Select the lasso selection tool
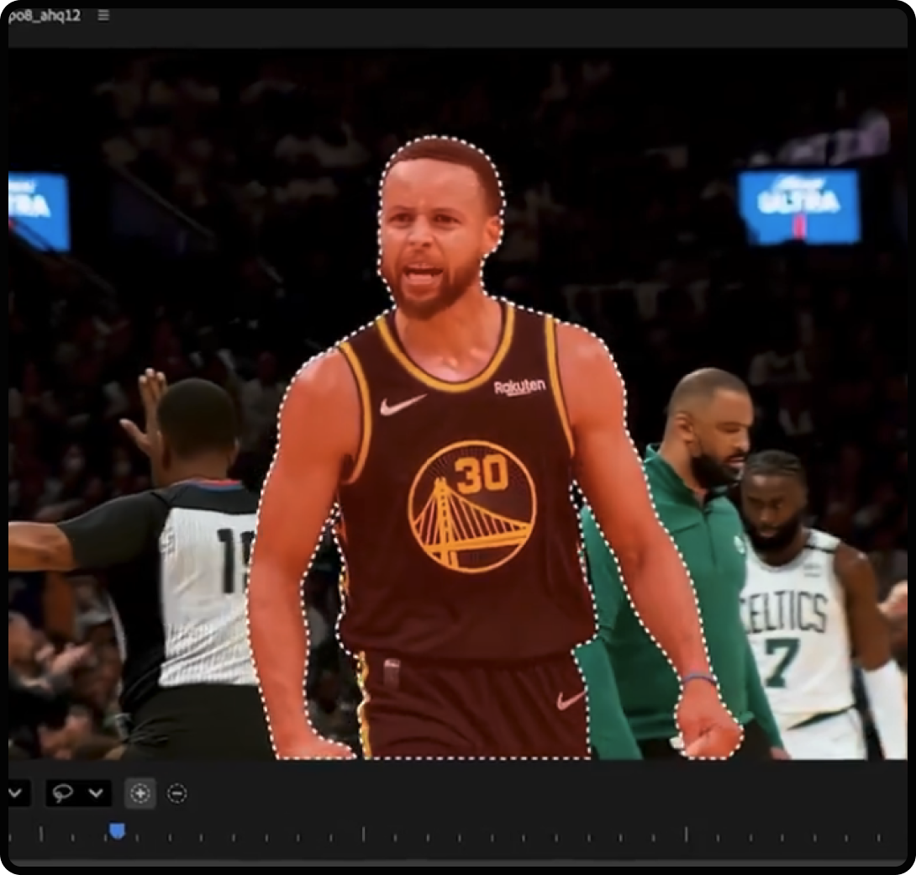This screenshot has width=916, height=875. 63,793
